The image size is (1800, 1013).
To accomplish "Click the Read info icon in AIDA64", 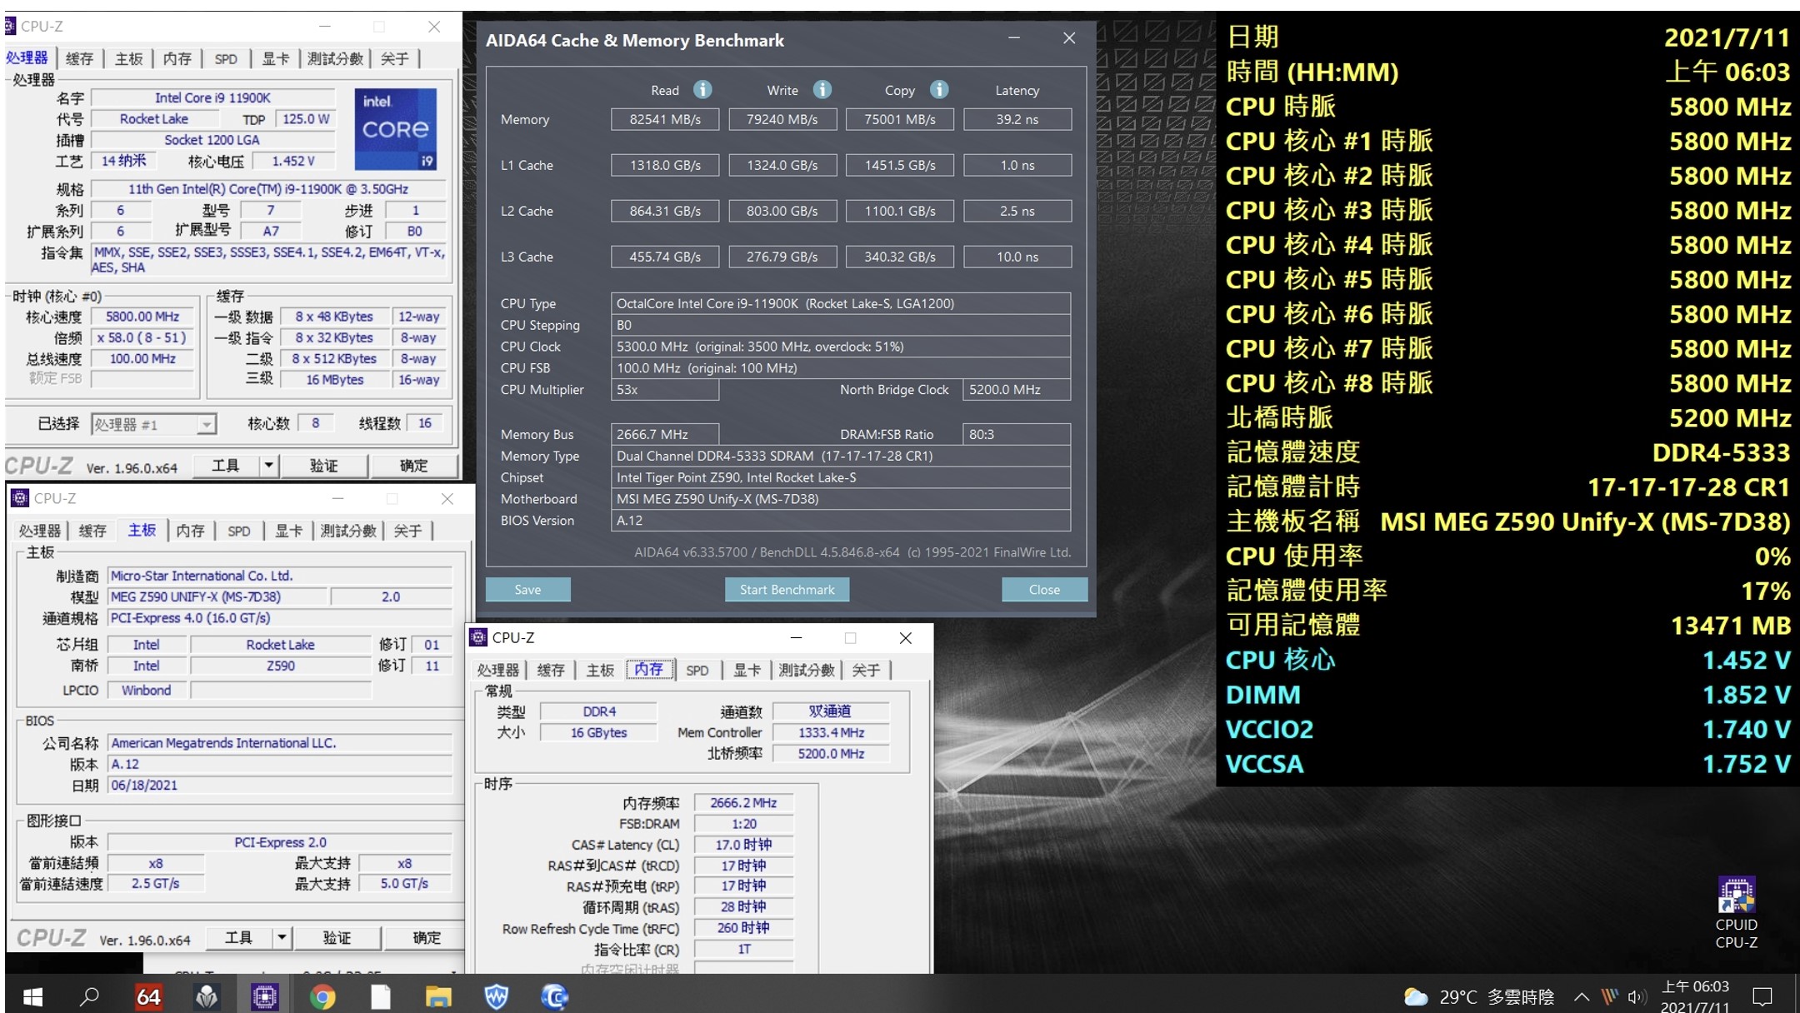I will click(702, 89).
